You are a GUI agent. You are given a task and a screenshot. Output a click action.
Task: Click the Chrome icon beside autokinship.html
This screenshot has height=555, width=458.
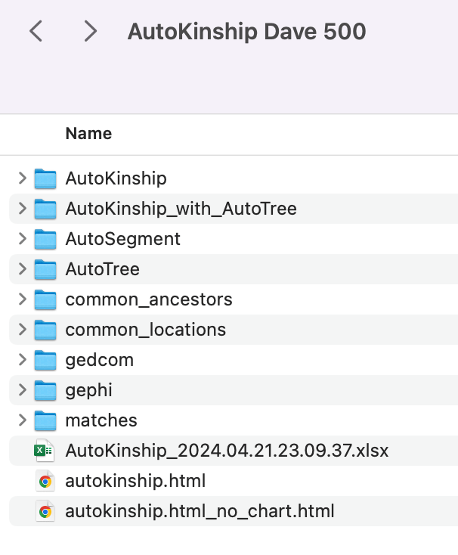click(45, 482)
